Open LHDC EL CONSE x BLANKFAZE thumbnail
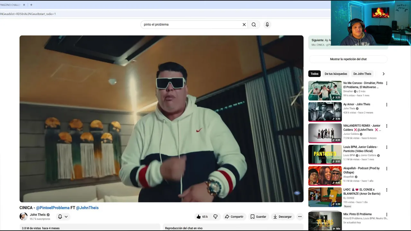The width and height of the screenshot is (411, 231). tap(325, 197)
